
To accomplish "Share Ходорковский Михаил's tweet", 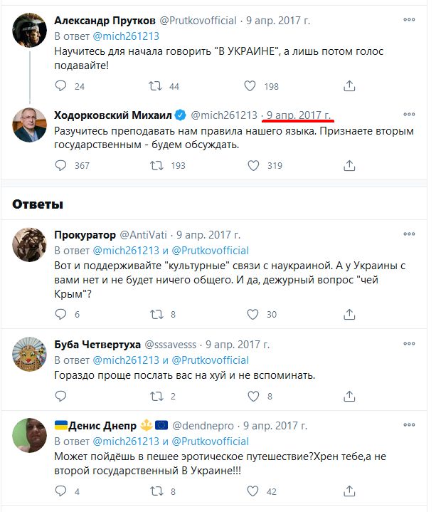I will [x=349, y=165].
